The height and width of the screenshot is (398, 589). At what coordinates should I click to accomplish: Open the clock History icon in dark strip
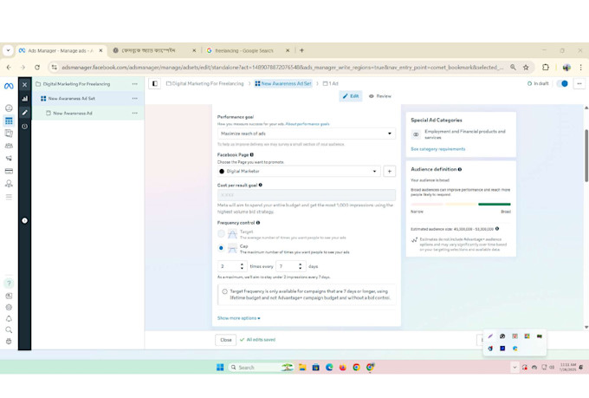click(24, 127)
